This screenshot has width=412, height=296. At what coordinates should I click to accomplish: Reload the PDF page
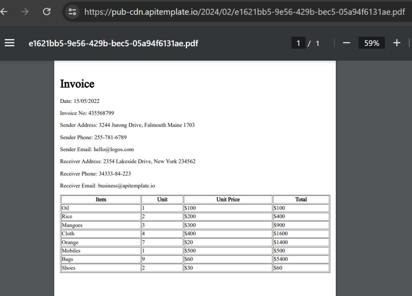(47, 12)
